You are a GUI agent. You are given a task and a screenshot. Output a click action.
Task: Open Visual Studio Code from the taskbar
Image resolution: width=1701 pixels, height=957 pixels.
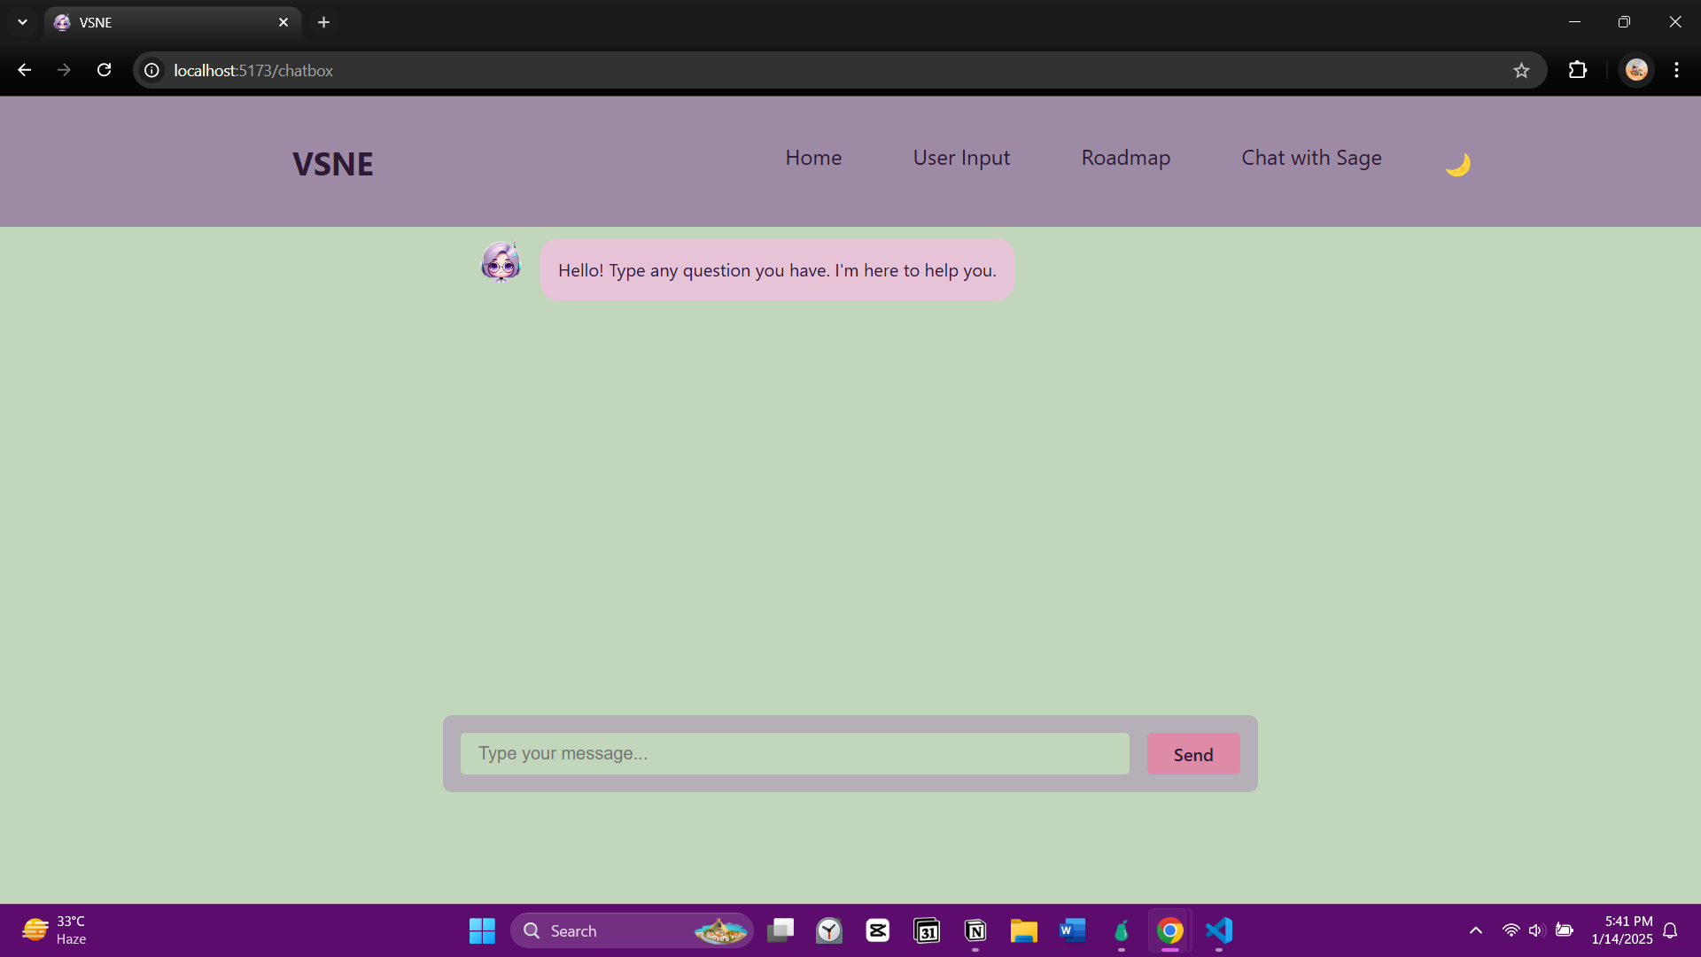coord(1219,930)
